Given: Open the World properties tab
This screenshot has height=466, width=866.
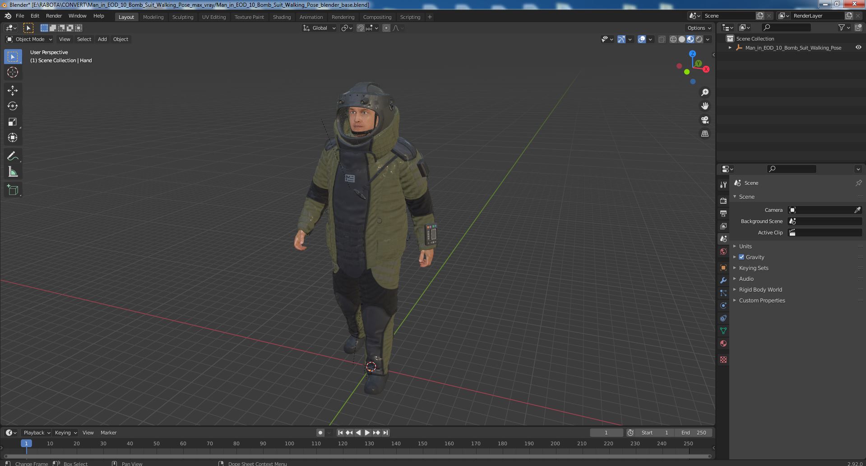Looking at the screenshot, I should (723, 251).
